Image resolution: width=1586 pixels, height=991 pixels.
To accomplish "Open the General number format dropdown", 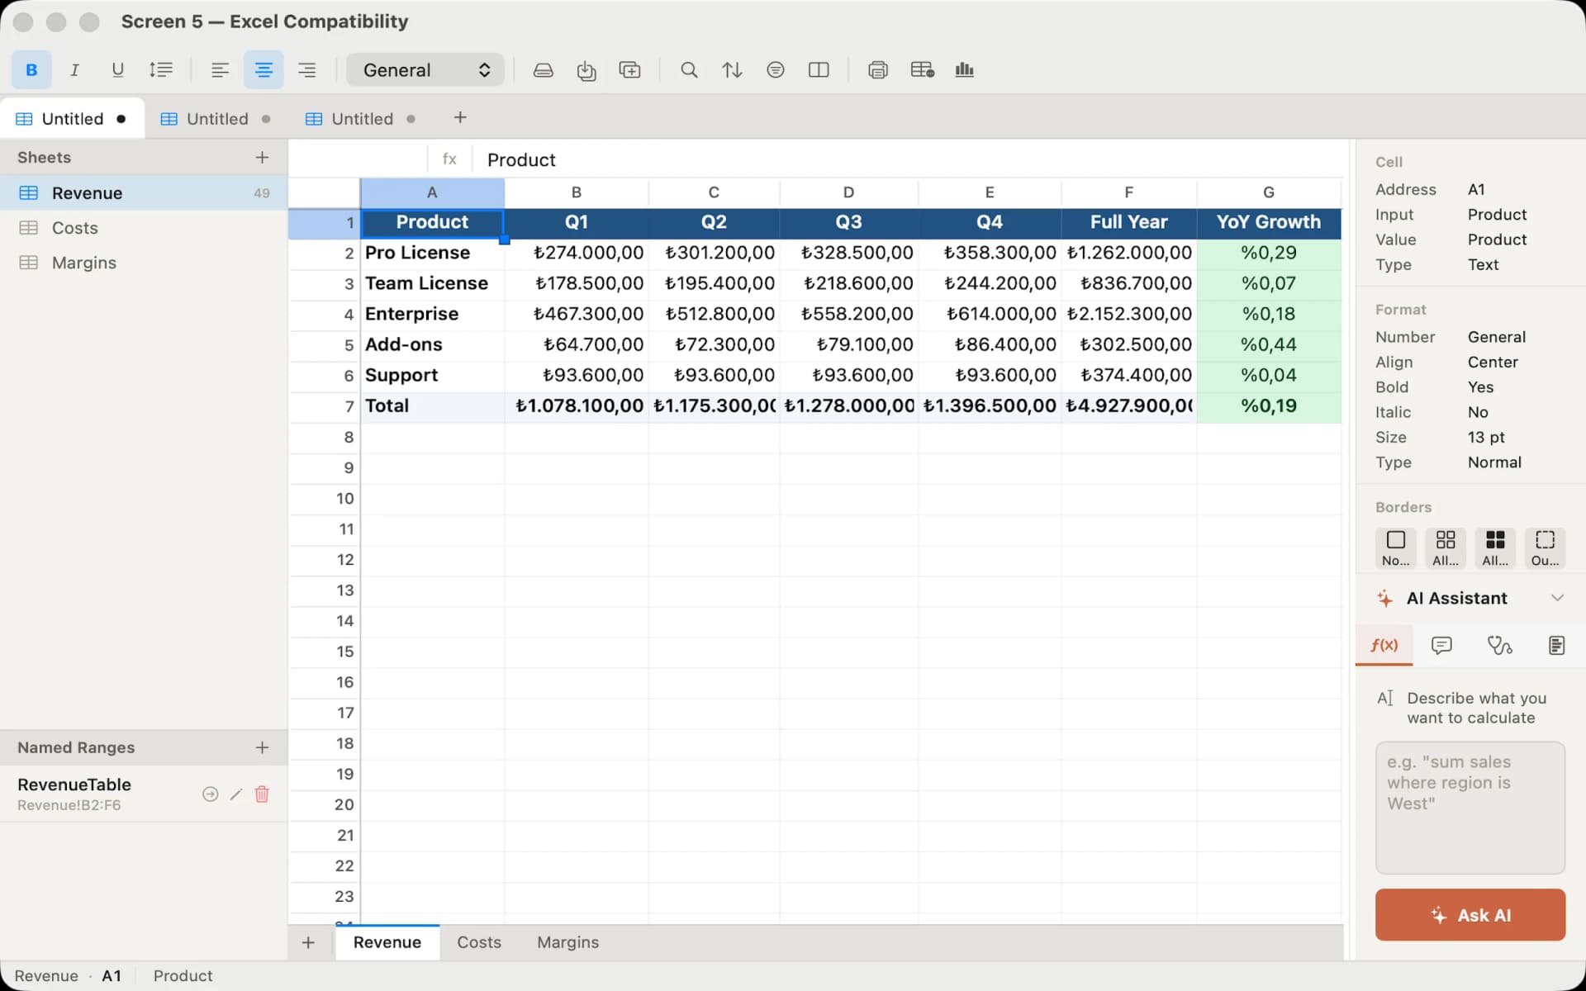I will [x=425, y=70].
